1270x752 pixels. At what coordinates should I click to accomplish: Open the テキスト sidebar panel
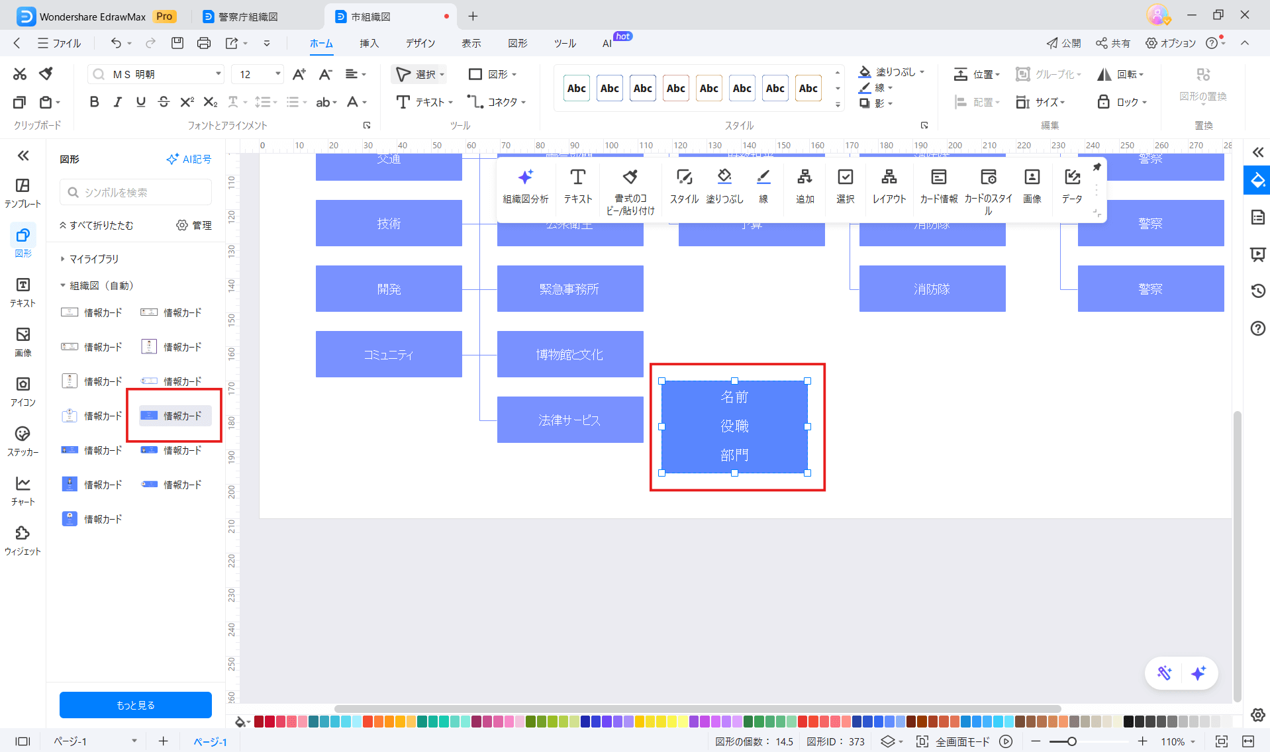(23, 292)
